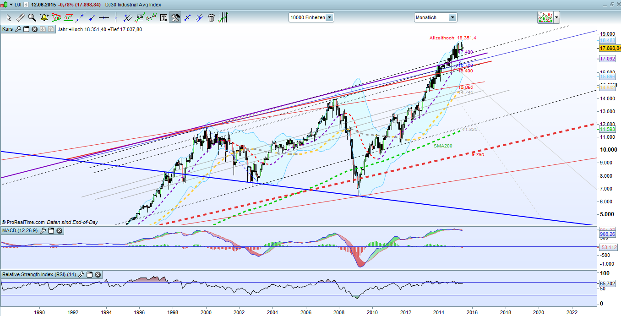Click the hammer and wrench settings tool
This screenshot has width=621, height=316.
(x=175, y=18)
